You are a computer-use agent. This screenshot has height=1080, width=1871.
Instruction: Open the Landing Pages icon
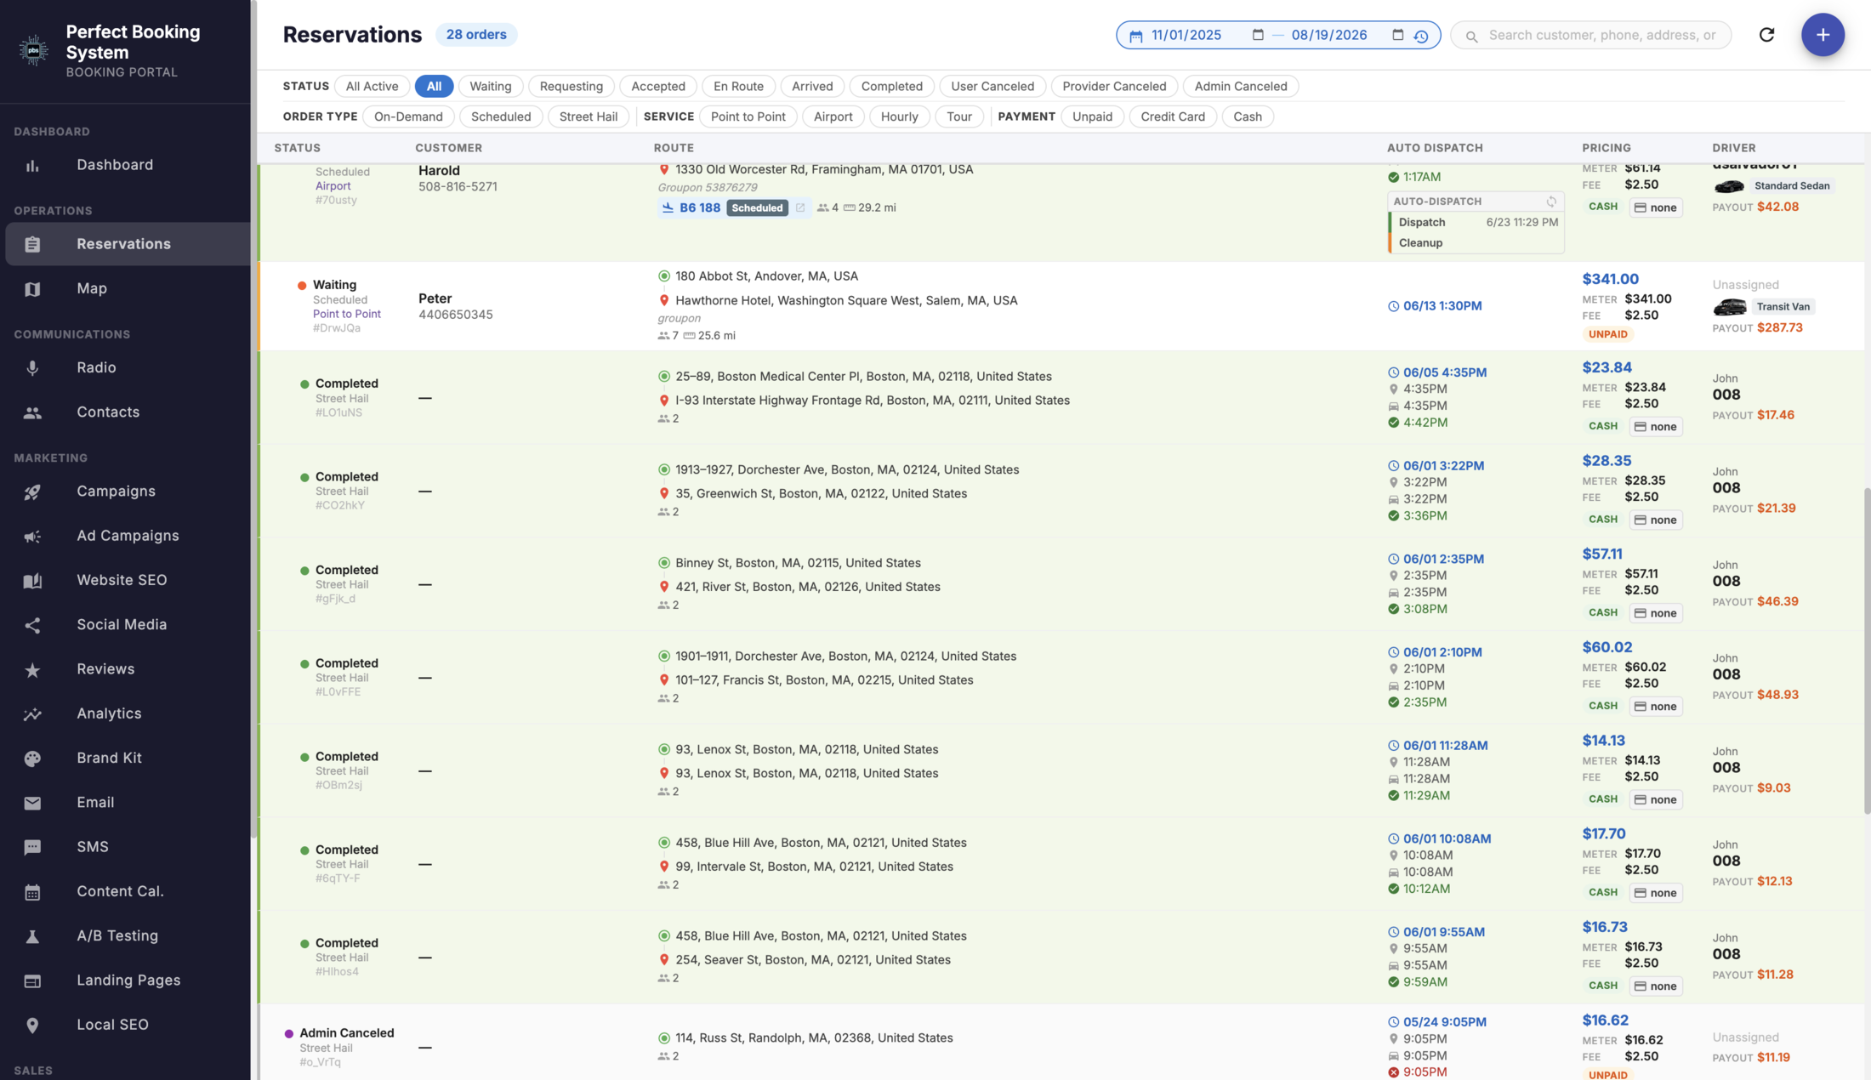point(32,981)
